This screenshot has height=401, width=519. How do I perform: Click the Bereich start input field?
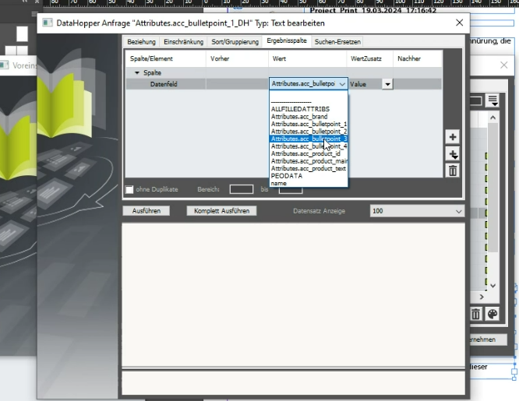[x=242, y=189]
